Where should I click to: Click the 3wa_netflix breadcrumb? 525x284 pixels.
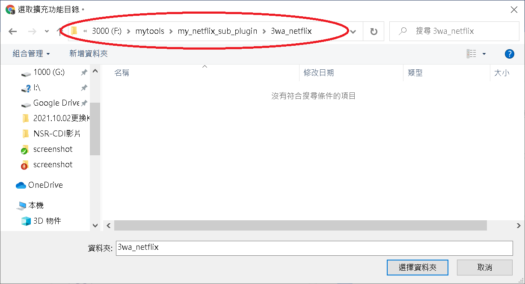click(291, 31)
